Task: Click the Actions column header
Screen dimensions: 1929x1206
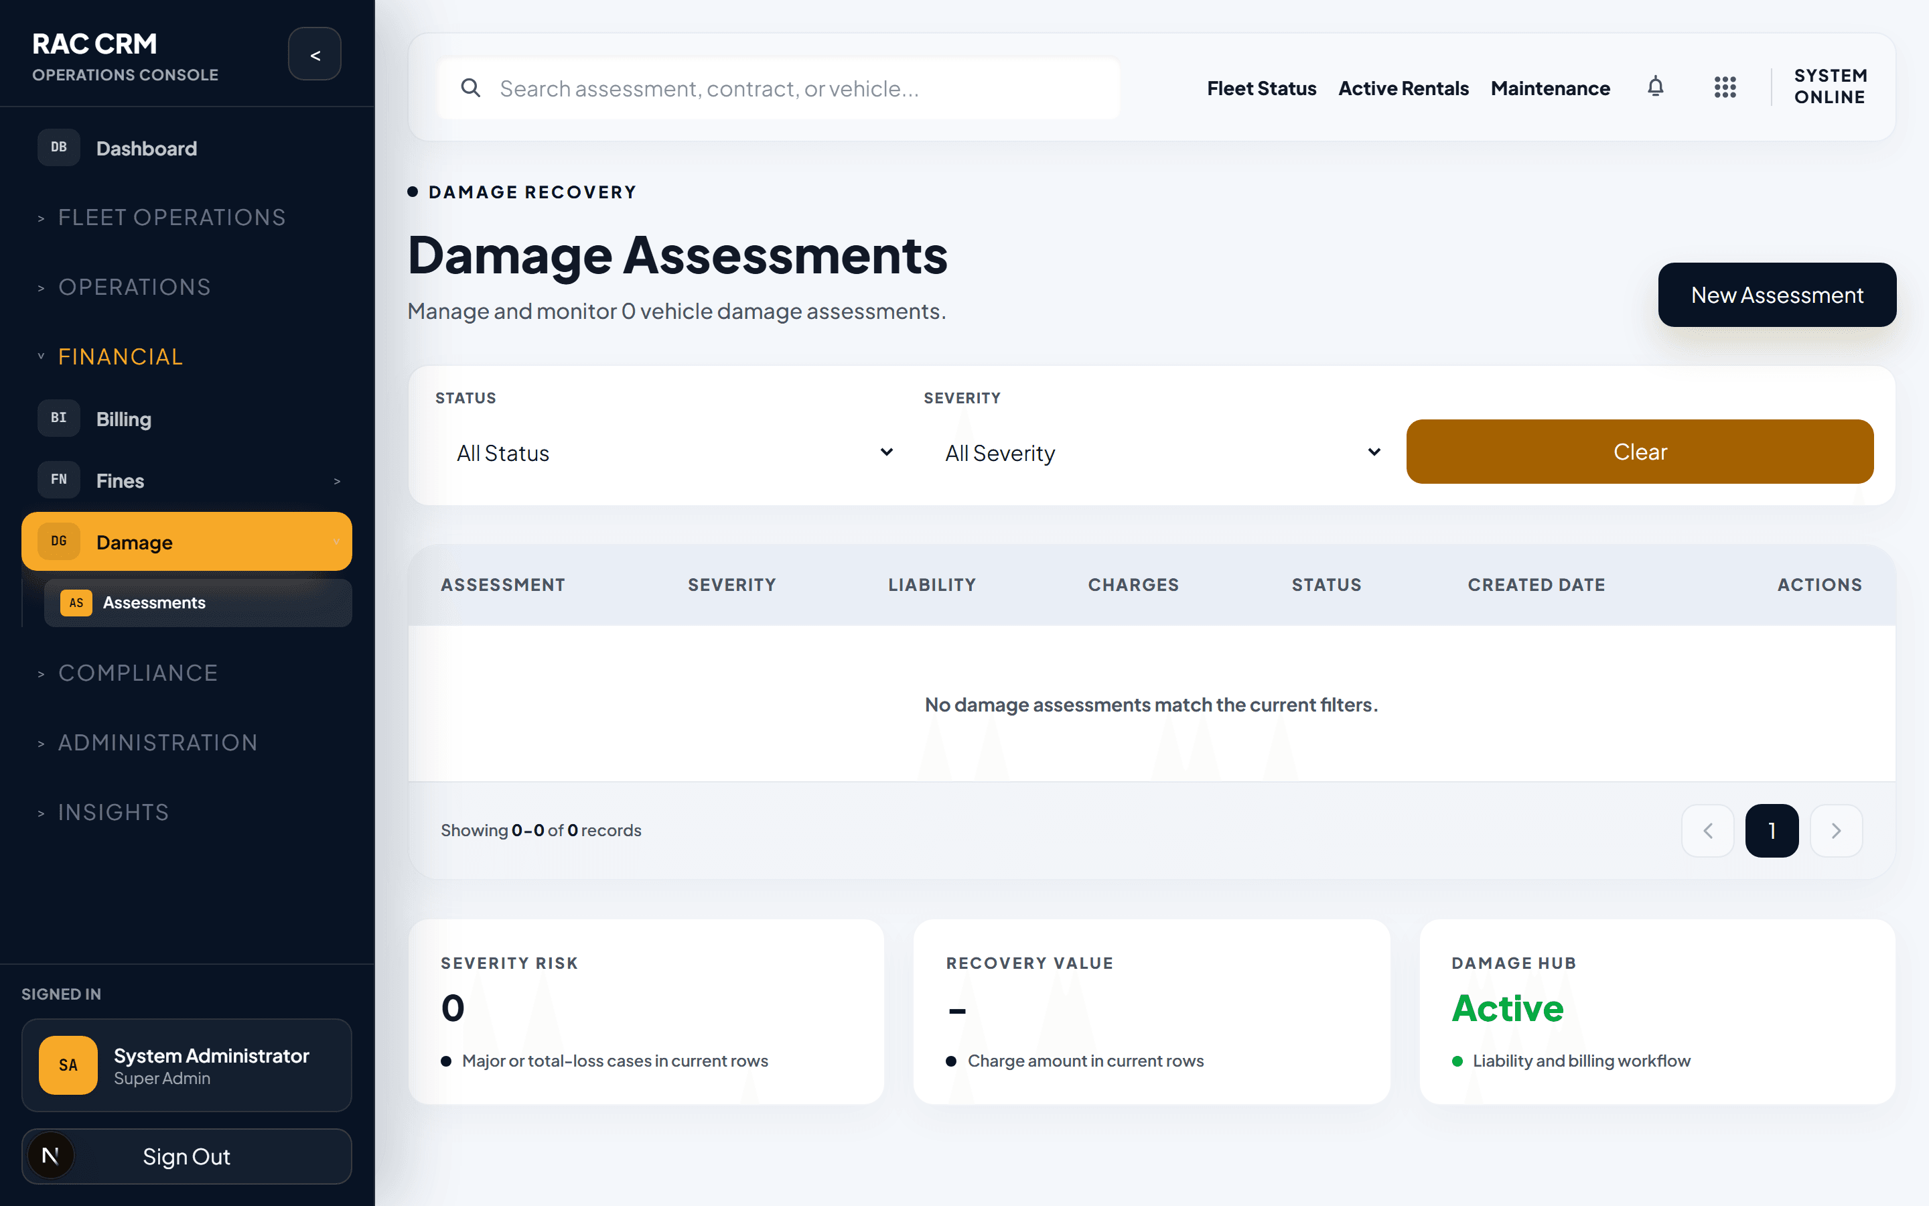Action: tap(1819, 585)
